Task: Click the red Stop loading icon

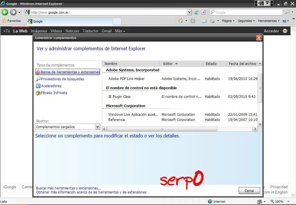Action: pyautogui.click(x=203, y=12)
